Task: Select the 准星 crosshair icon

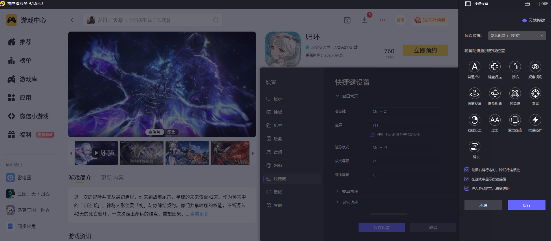Action: click(x=535, y=93)
